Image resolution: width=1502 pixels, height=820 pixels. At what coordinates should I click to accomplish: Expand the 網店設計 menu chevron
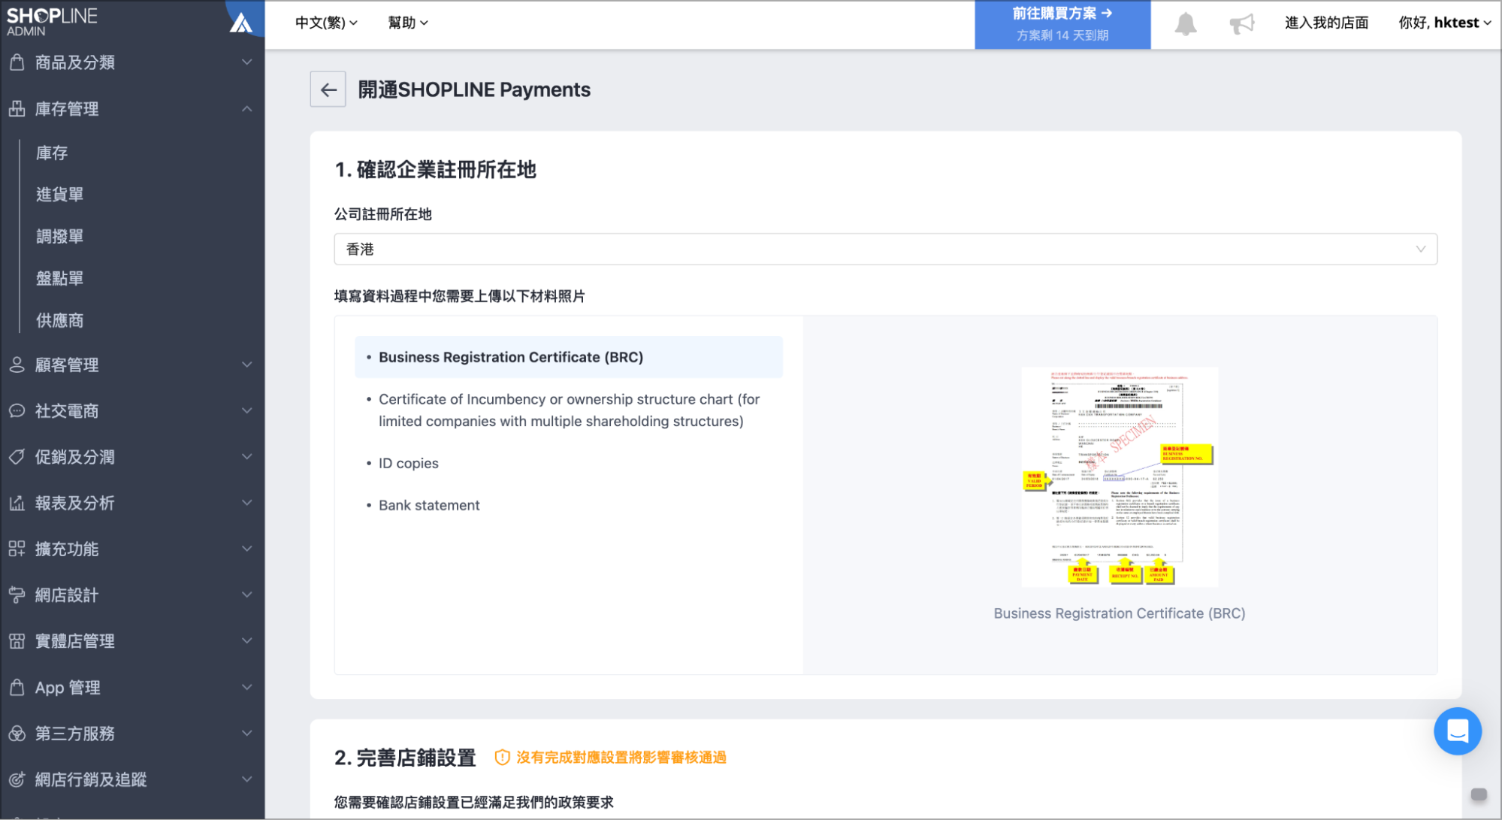coord(246,595)
